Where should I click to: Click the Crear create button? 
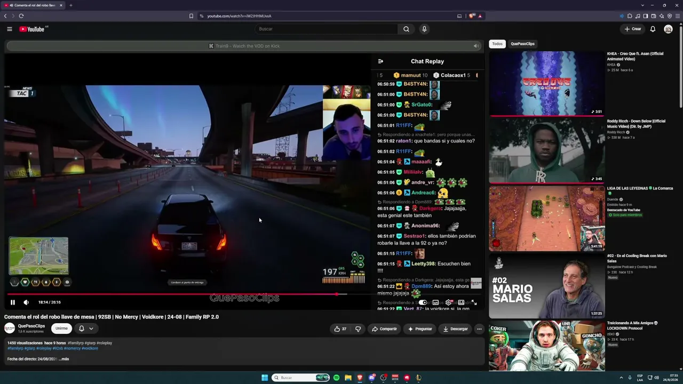(x=633, y=29)
